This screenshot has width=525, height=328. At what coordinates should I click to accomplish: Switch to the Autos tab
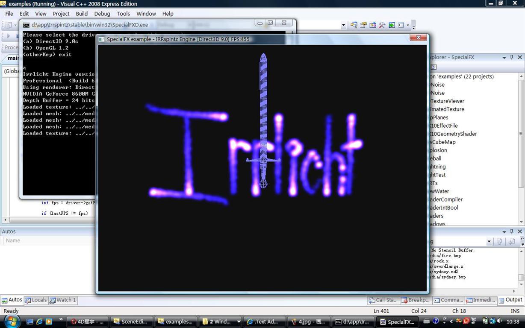tap(12, 300)
